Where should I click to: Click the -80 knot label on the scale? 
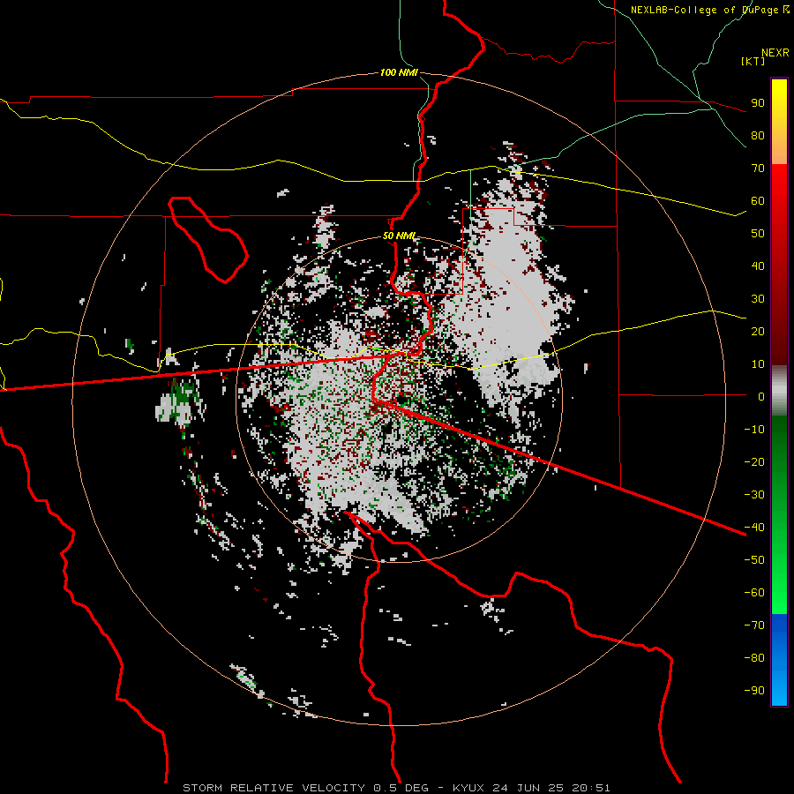click(x=754, y=658)
